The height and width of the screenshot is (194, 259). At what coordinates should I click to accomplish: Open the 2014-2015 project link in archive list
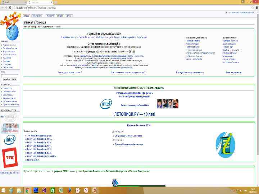coord(41,156)
